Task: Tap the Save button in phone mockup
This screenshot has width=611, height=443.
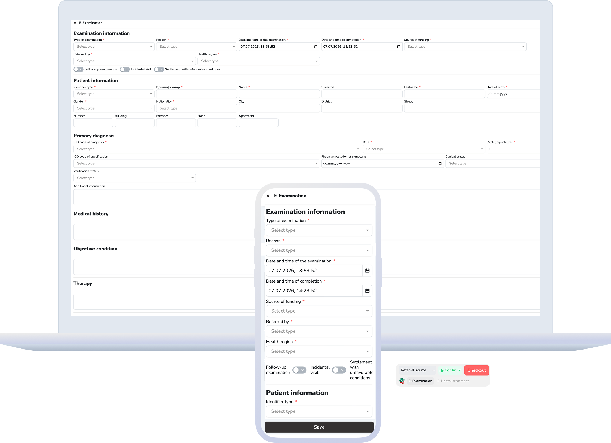Action: (x=319, y=427)
